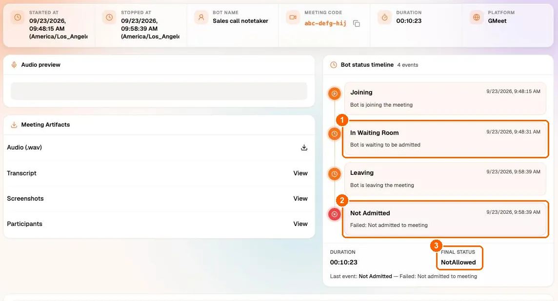Select the Leaving event clock icon
Image resolution: width=558 pixels, height=301 pixels.
pyautogui.click(x=335, y=174)
